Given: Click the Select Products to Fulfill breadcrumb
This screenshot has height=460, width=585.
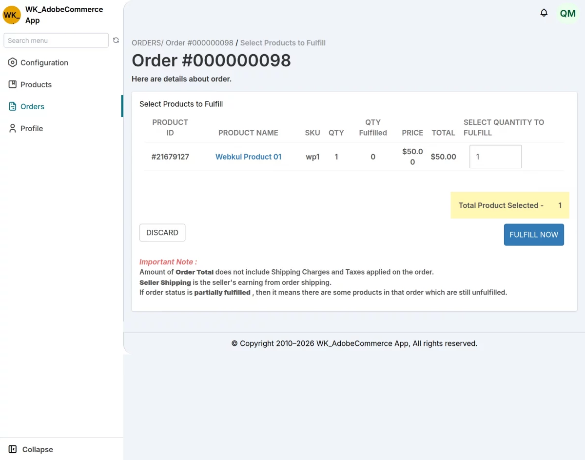Looking at the screenshot, I should pyautogui.click(x=283, y=43).
